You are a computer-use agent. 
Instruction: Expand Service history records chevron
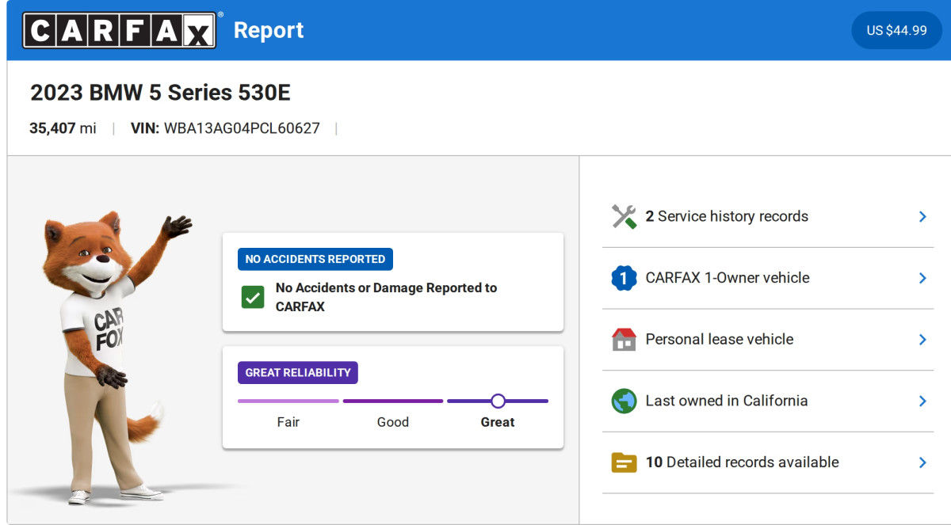point(922,216)
